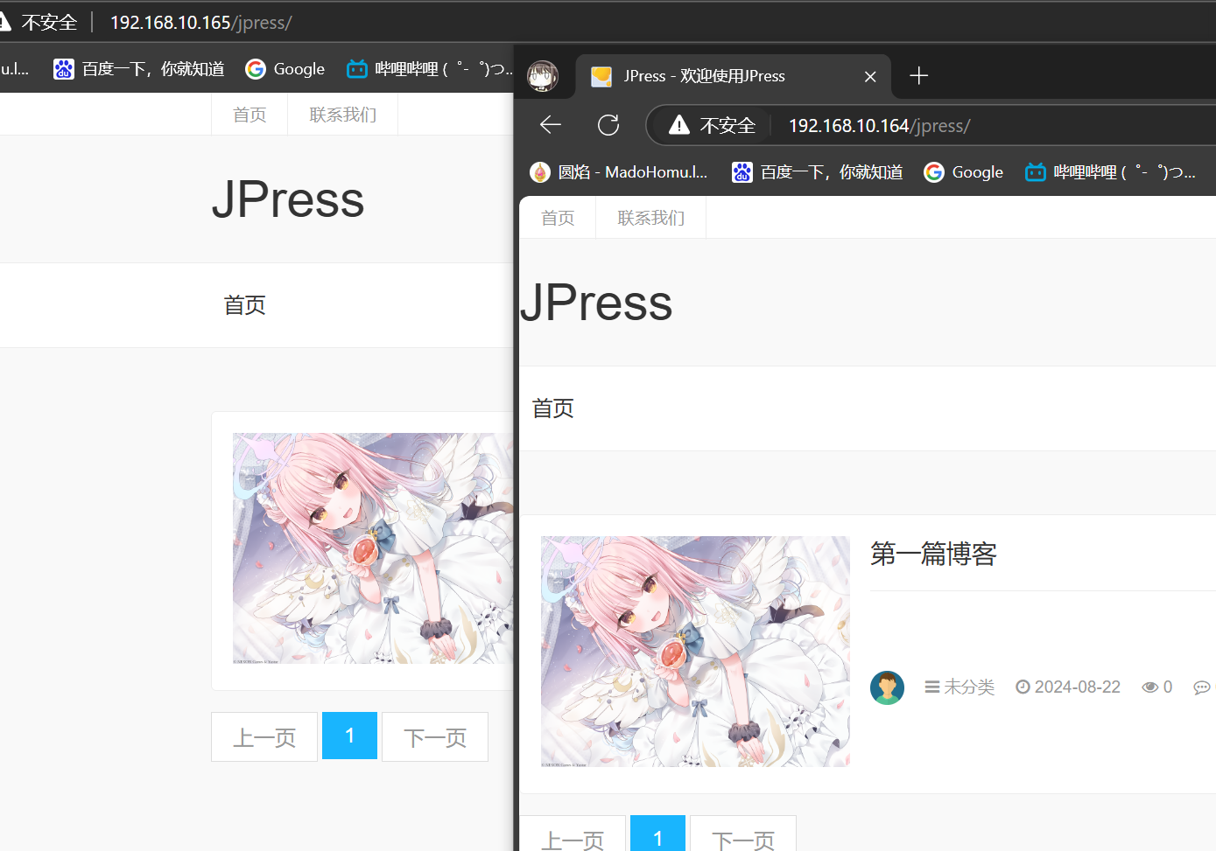Click the author avatar icon under 第一篇博客
The image size is (1216, 851).
[887, 687]
